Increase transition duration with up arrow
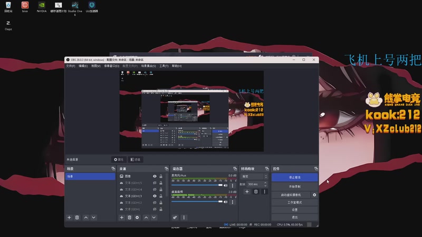This screenshot has width=422, height=237. pyautogui.click(x=265, y=183)
